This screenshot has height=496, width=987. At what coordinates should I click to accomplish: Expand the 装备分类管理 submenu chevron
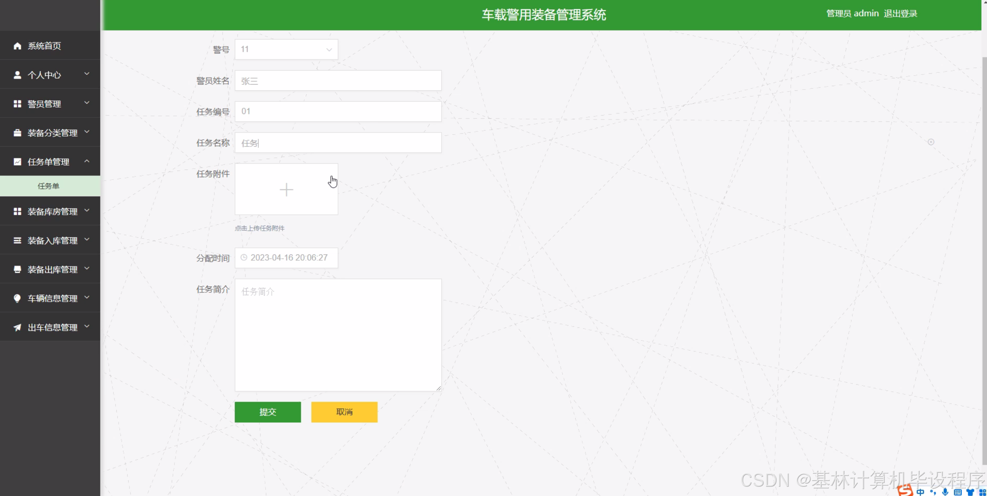(x=87, y=132)
